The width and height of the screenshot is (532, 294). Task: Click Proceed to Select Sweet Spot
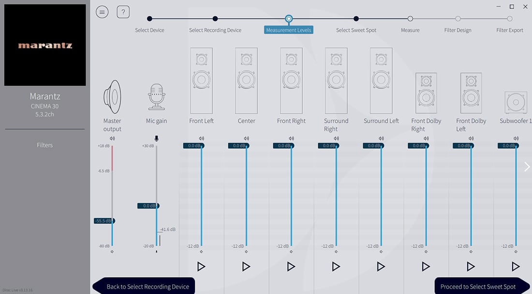[x=478, y=286]
